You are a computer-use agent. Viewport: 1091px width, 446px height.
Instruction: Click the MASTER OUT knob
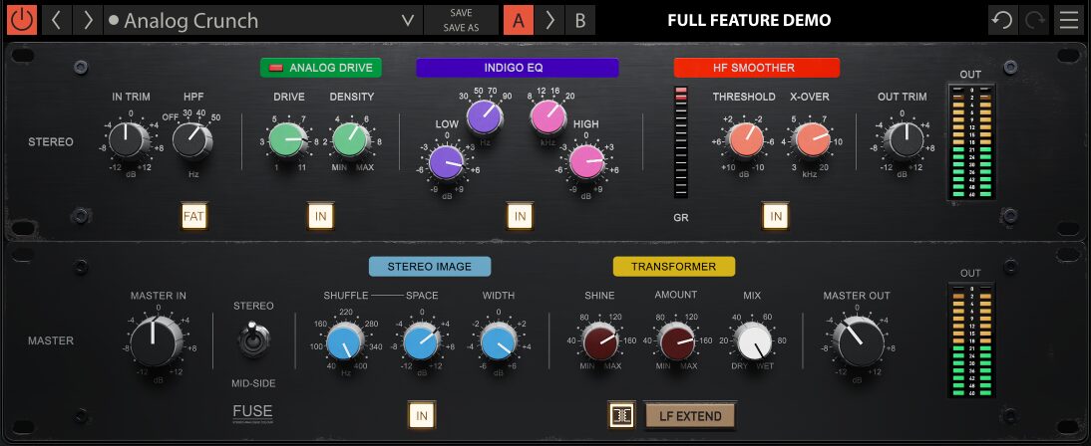(857, 343)
